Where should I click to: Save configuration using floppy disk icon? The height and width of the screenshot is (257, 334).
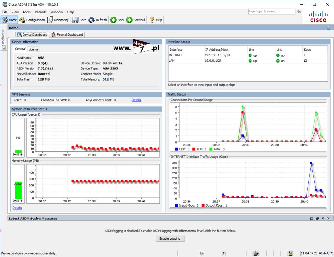point(79,20)
